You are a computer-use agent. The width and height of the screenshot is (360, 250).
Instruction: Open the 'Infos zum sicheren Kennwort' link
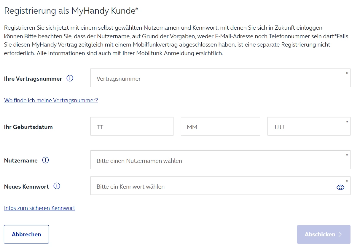click(x=39, y=208)
